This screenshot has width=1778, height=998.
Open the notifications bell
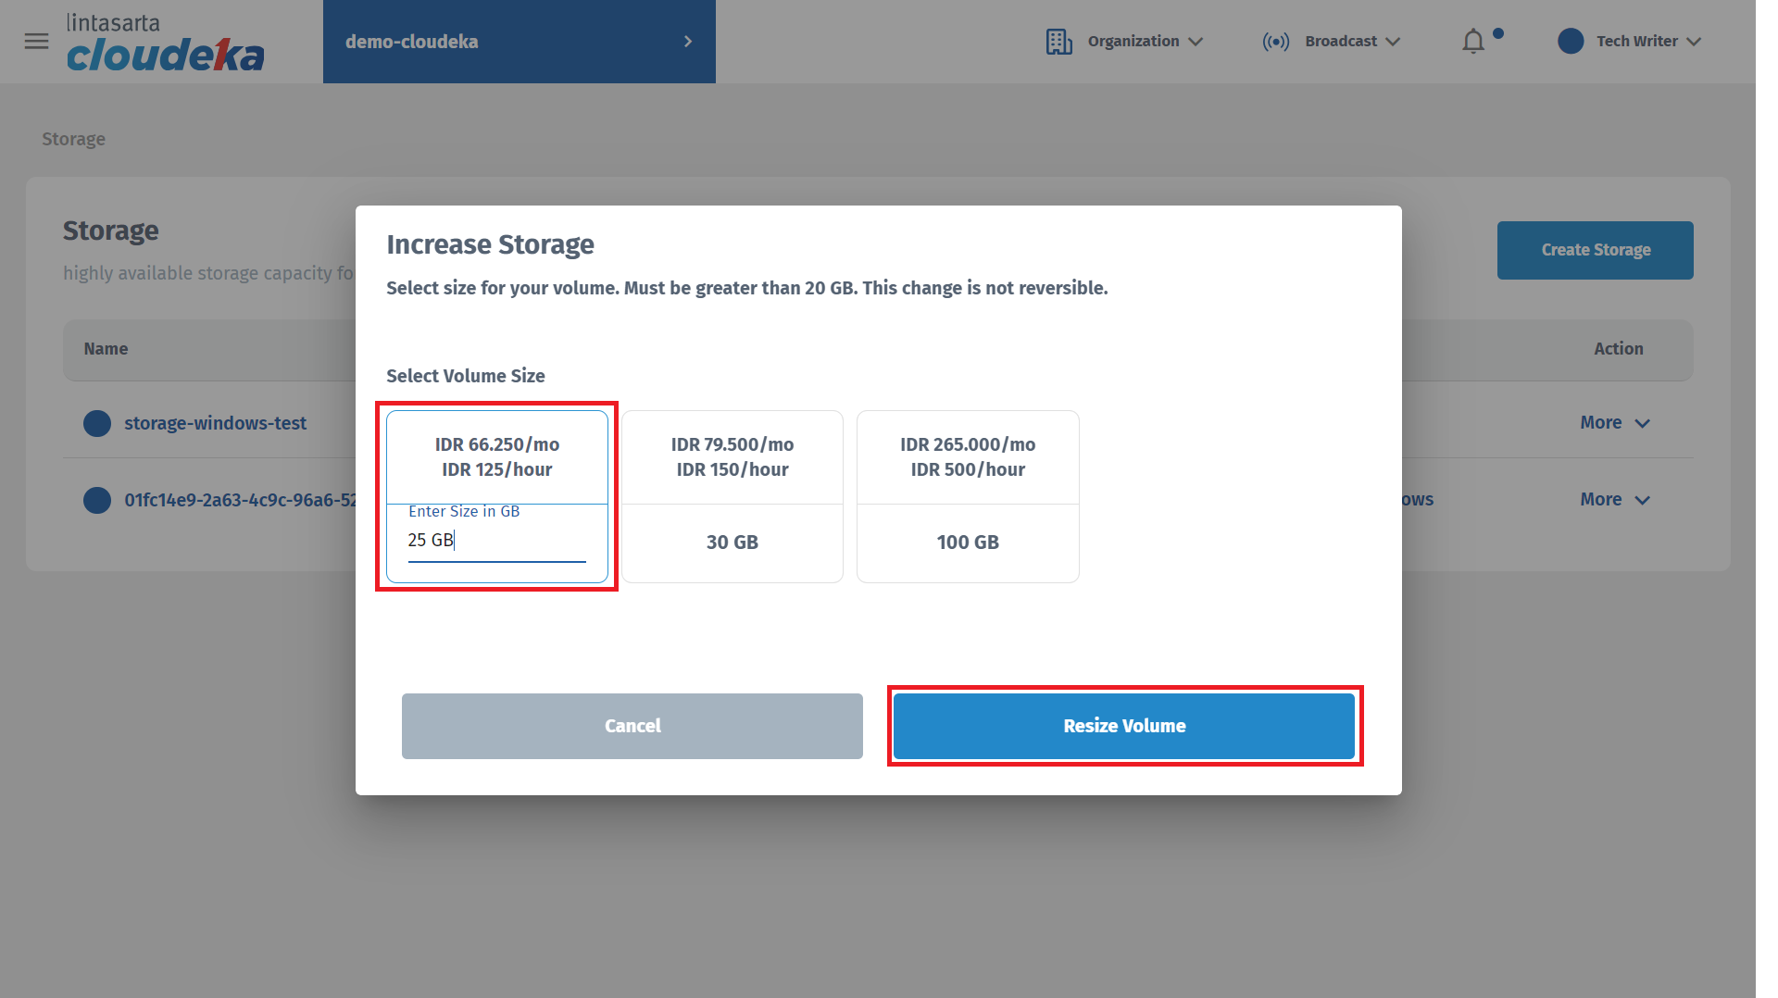pos(1473,42)
